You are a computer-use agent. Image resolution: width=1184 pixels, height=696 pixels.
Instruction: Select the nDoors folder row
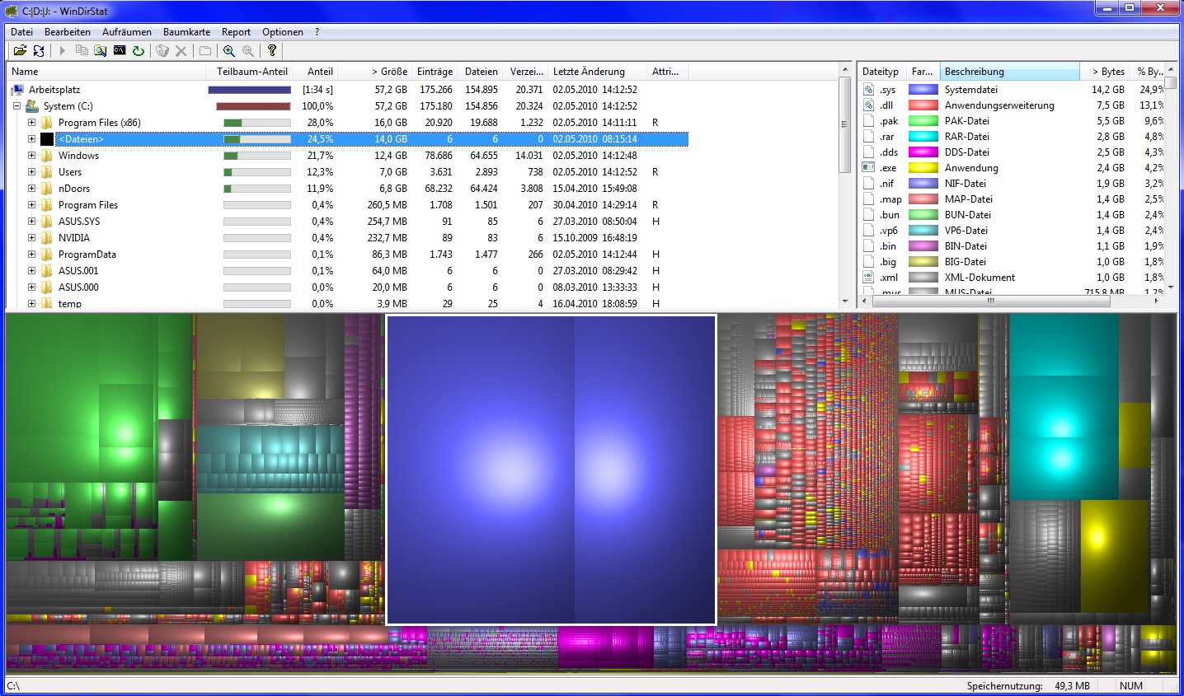tap(74, 189)
